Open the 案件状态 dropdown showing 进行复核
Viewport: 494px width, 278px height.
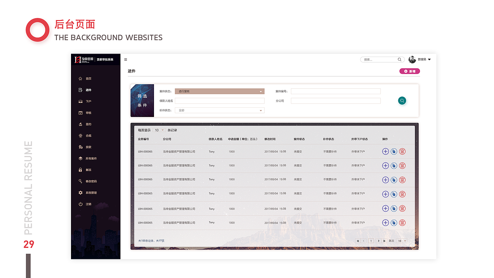pos(220,92)
